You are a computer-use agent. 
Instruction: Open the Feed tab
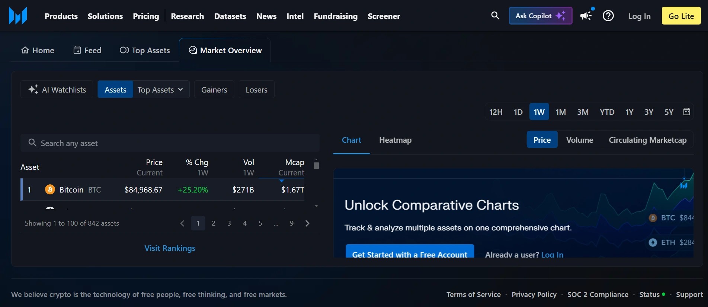87,50
